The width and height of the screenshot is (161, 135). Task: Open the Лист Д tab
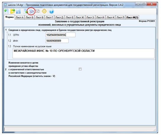pyautogui.click(x=59, y=17)
